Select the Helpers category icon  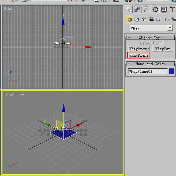click(x=159, y=20)
